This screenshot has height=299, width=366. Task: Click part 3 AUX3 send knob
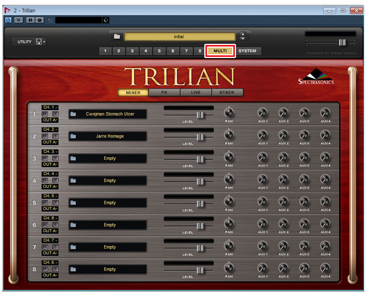[304, 157]
